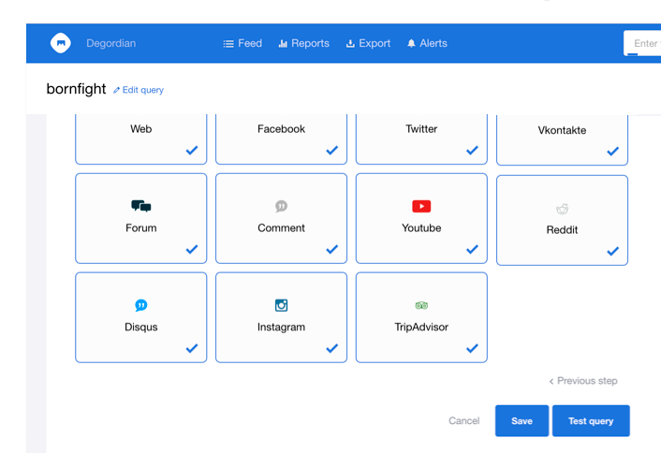Toggle the Facebook source checkmark
Screen dimensions: 661x453
click(x=332, y=150)
